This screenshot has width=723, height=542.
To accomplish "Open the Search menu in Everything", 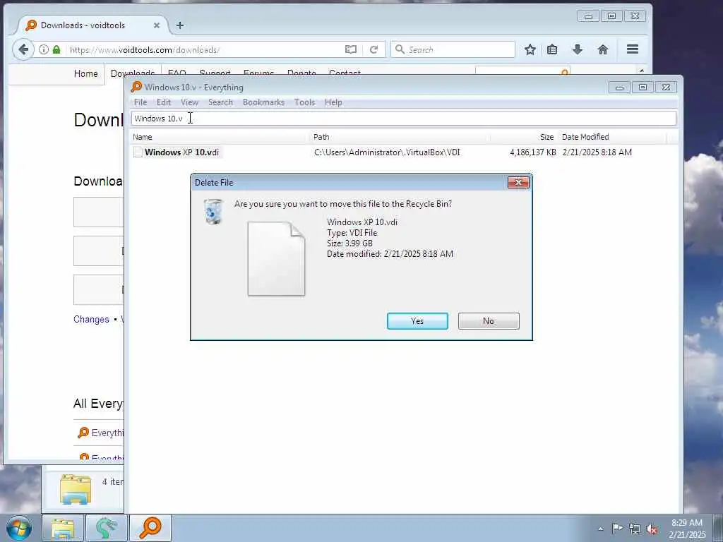I will [x=220, y=102].
